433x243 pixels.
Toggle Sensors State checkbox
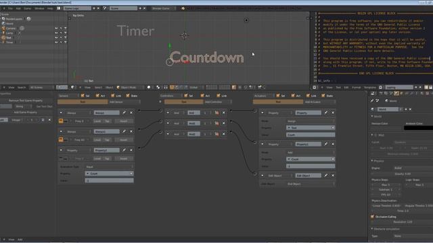click(128, 96)
